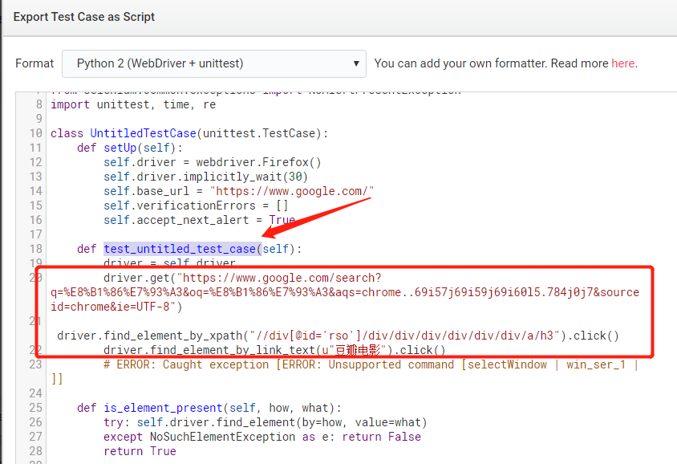The image size is (677, 464).
Task: Open the Format dropdown showing Python 2
Action: pyautogui.click(x=214, y=63)
